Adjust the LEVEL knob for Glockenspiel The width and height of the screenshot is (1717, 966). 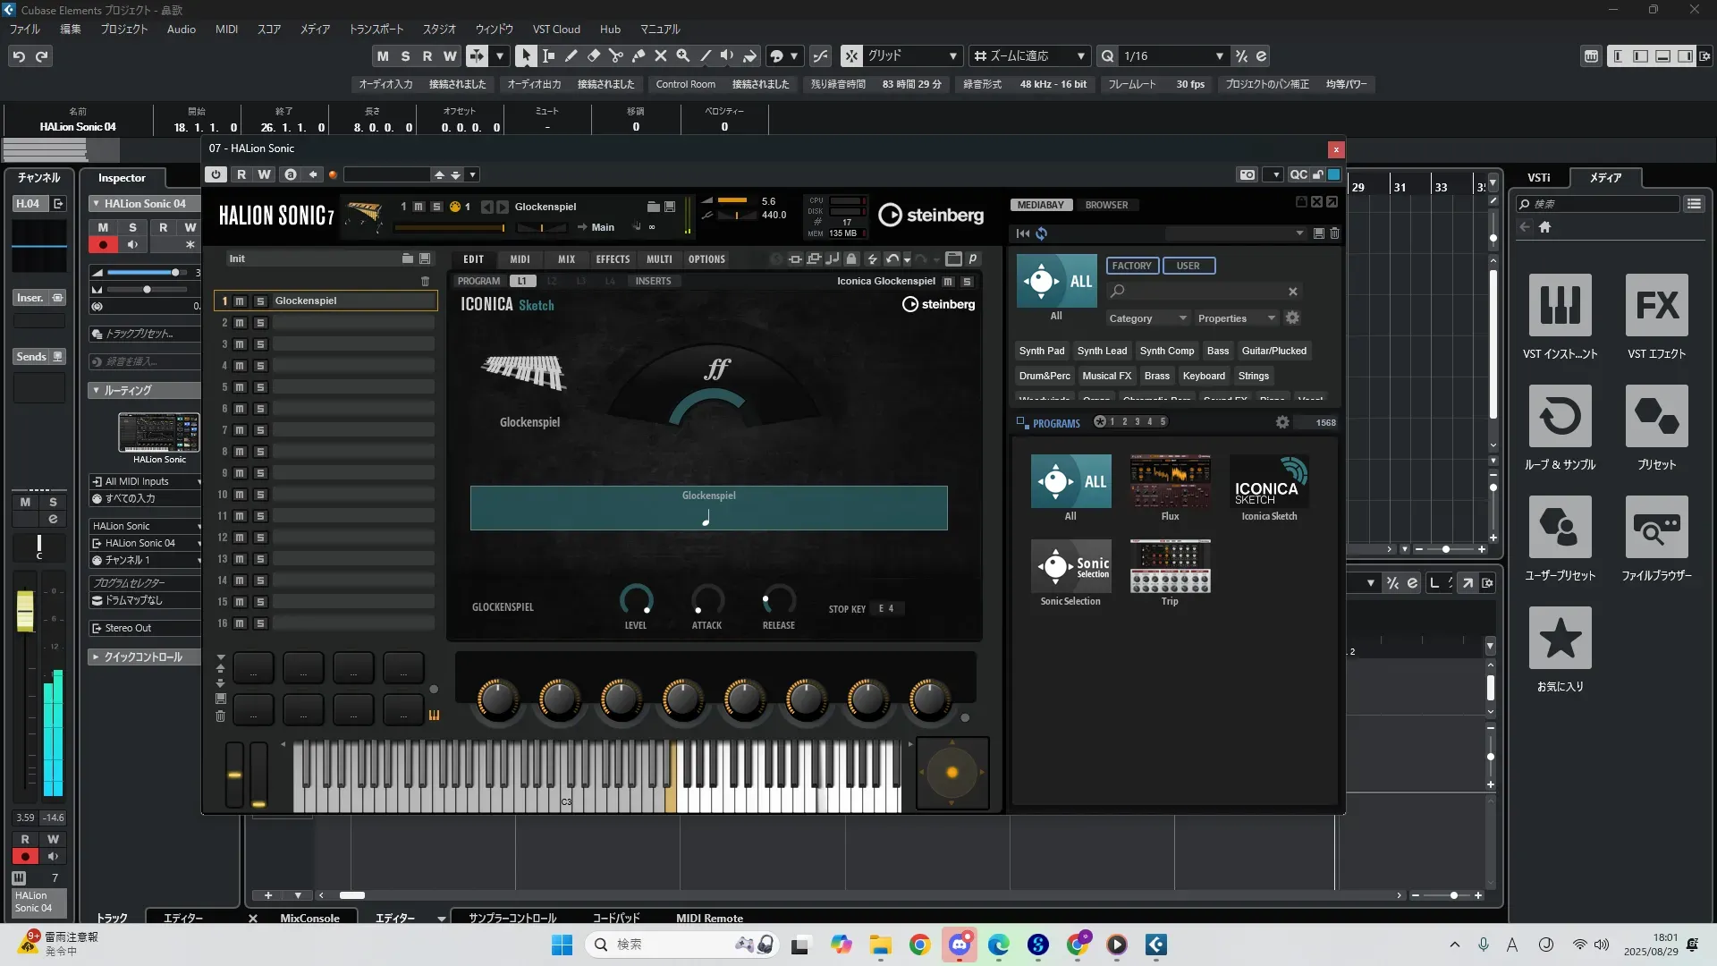pos(636,598)
